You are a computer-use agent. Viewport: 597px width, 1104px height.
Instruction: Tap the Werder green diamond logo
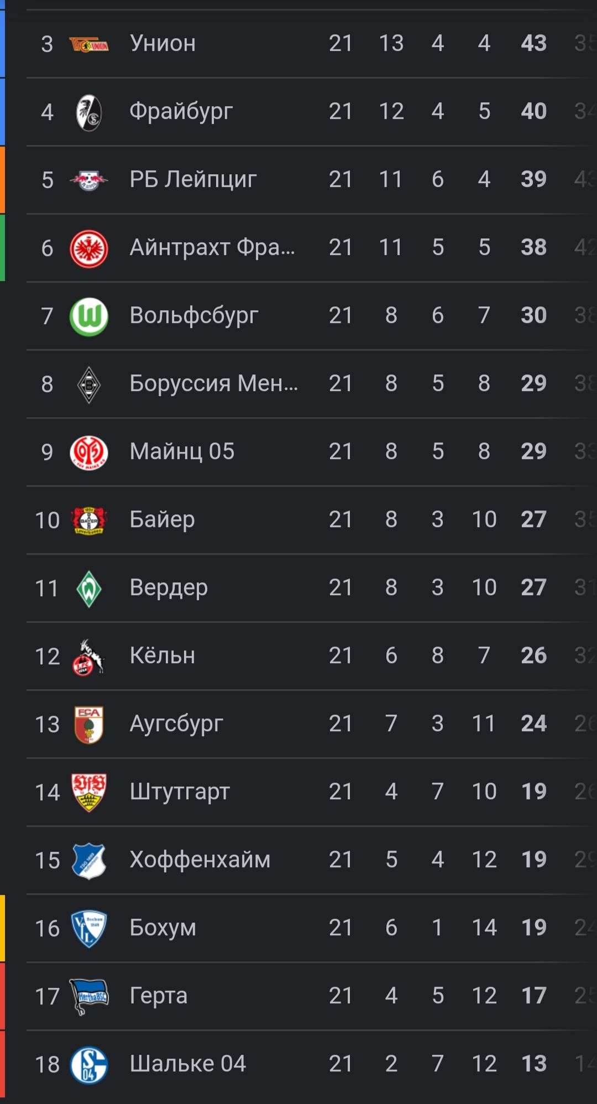point(89,589)
